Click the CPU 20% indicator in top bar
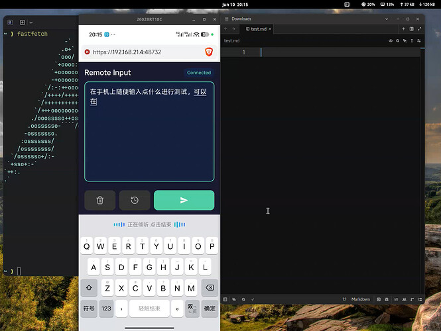The height and width of the screenshot is (331, 441). click(368, 4)
